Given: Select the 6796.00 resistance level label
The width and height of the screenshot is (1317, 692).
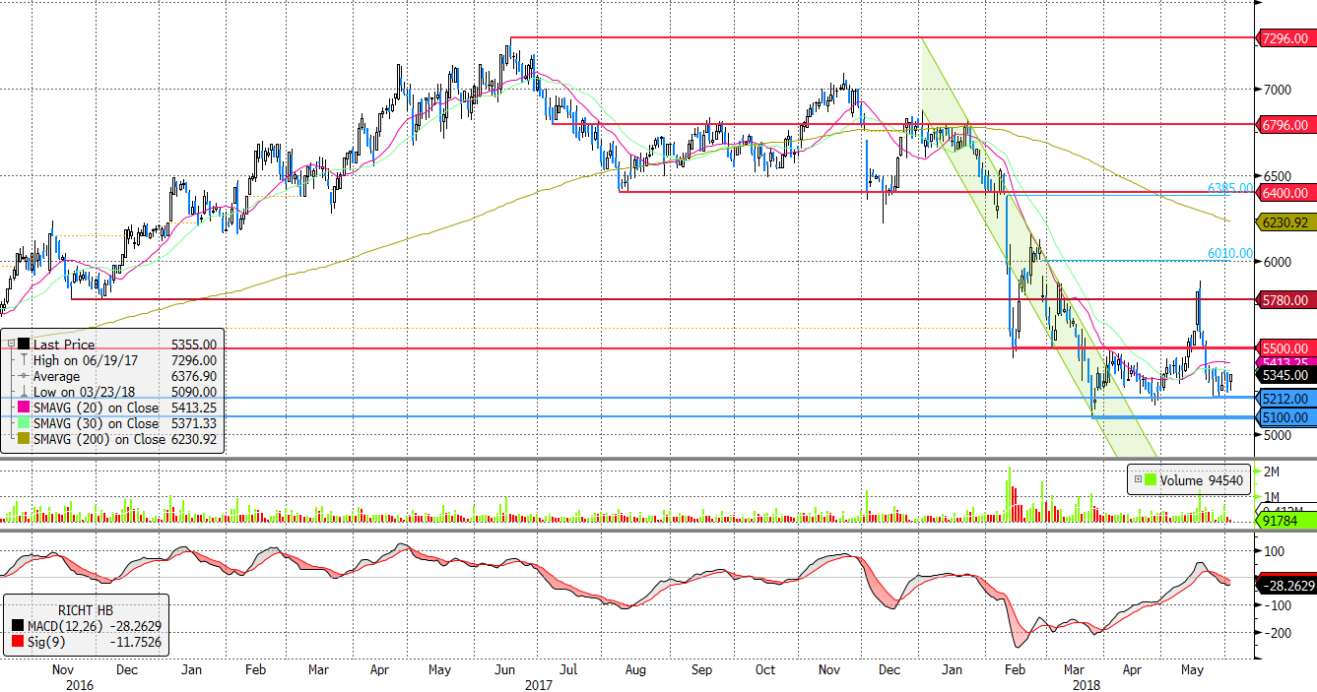Looking at the screenshot, I should (1285, 125).
